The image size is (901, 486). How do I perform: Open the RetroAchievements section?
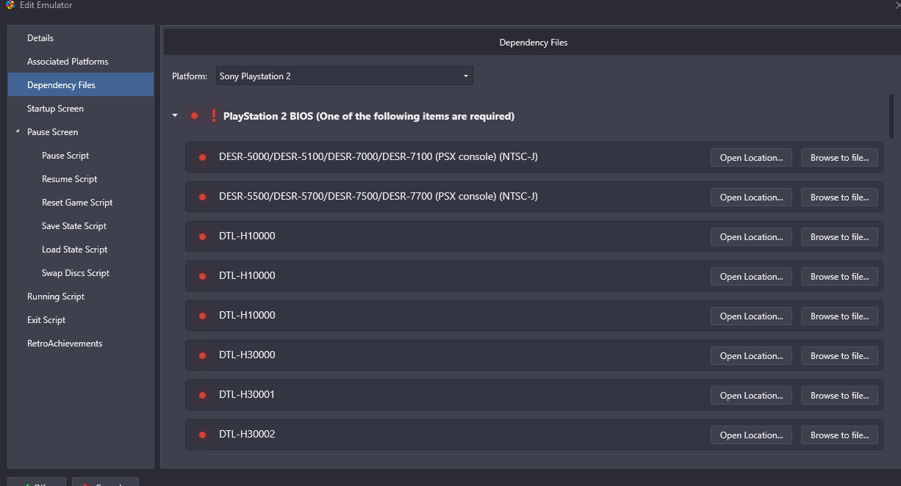pos(65,344)
